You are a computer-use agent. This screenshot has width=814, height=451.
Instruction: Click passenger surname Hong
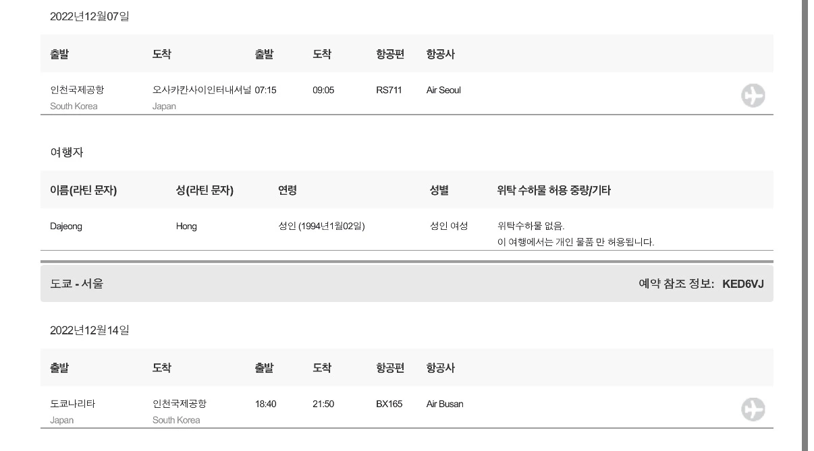pos(186,227)
